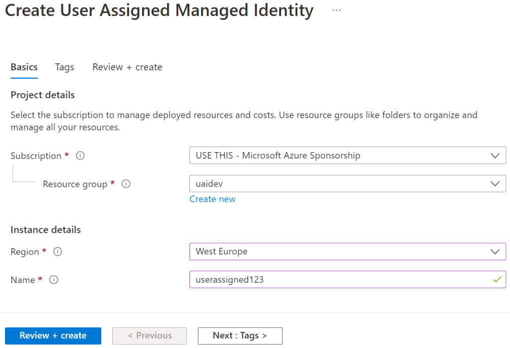Switch to the Basics tab

(24, 67)
